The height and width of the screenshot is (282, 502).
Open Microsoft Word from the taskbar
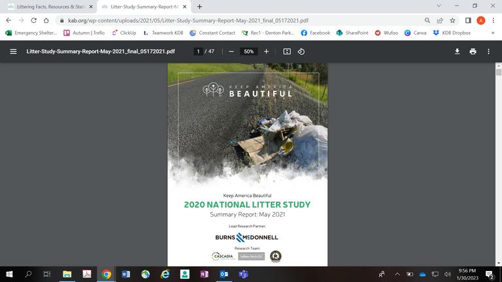(125, 274)
